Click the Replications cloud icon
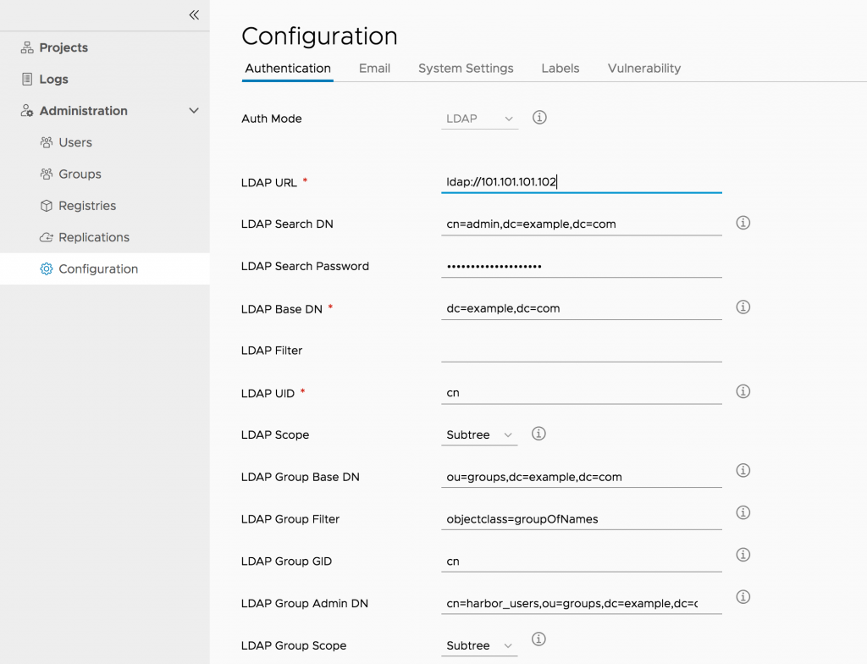867x664 pixels. tap(47, 237)
